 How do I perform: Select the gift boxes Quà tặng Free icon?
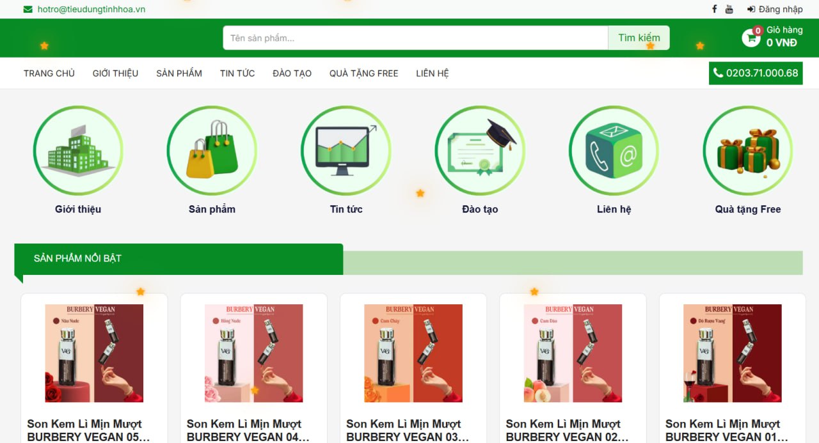click(748, 150)
